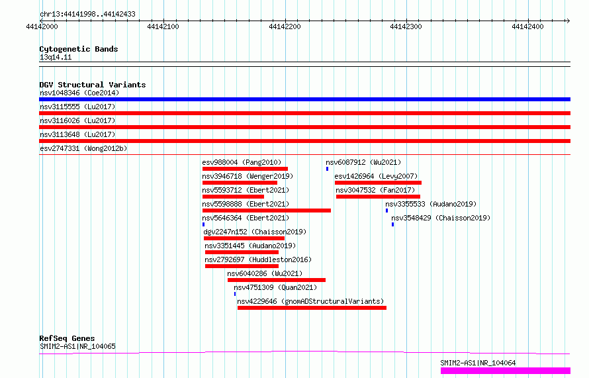Click the esv2747331 (Wong2012b) variant label
Viewport: 589px width, 378px height.
[83, 148]
